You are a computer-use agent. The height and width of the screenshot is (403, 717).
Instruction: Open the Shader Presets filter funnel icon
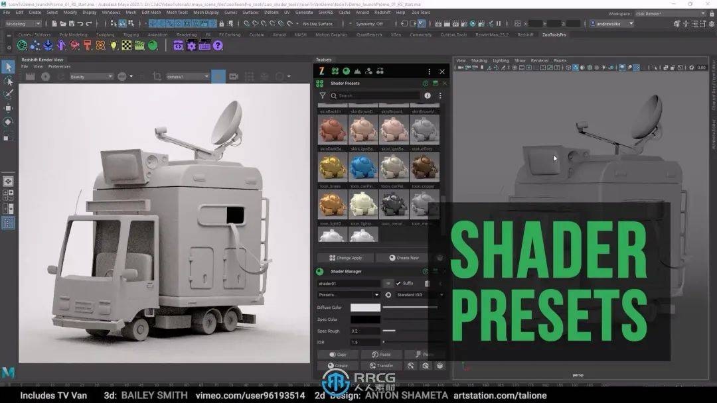tap(323, 95)
